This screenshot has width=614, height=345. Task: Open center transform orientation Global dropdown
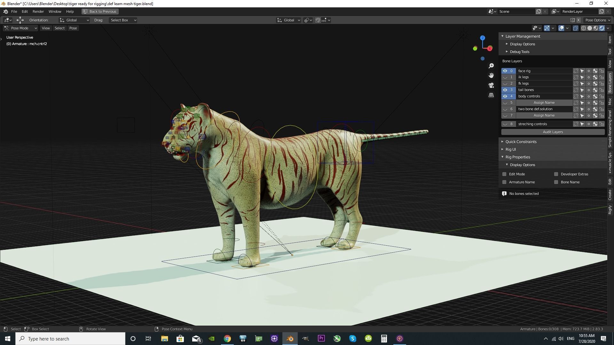pyautogui.click(x=288, y=20)
